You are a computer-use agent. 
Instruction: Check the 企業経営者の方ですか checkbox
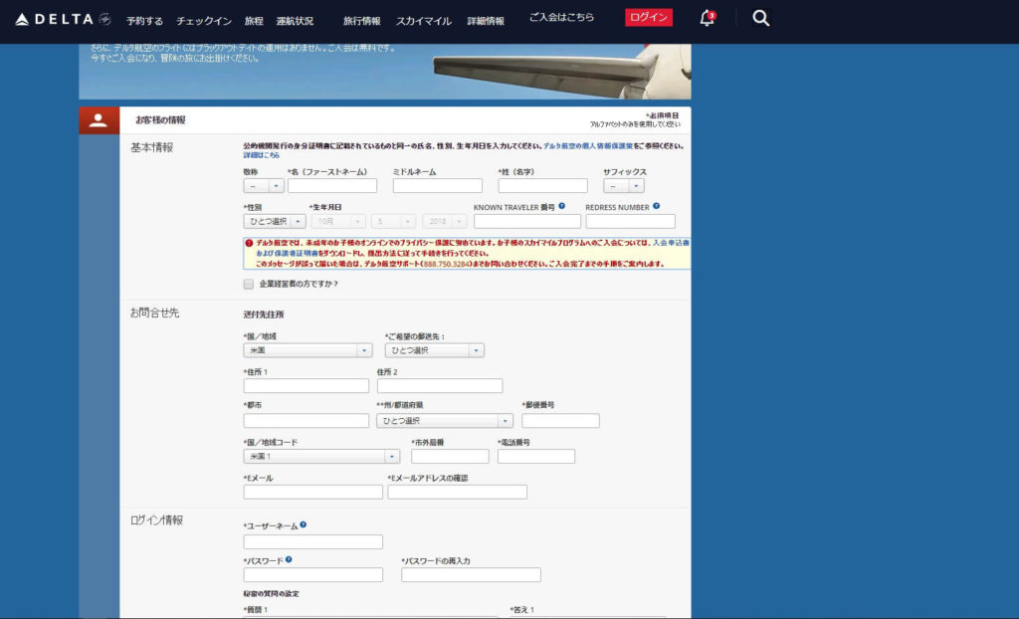click(249, 284)
